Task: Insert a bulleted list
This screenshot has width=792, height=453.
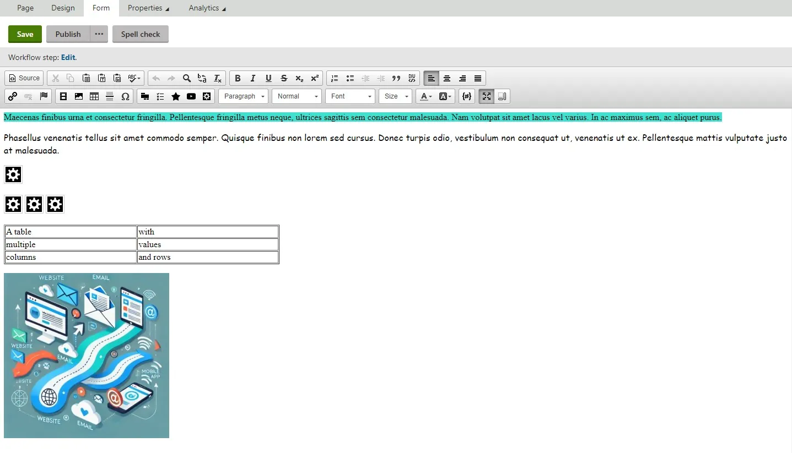Action: 350,78
